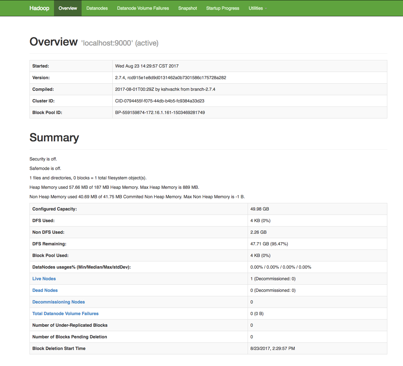The width and height of the screenshot is (403, 366).
Task: Click Dead Nodes count '0 (Decommissioned: 0)'
Action: 273,290
